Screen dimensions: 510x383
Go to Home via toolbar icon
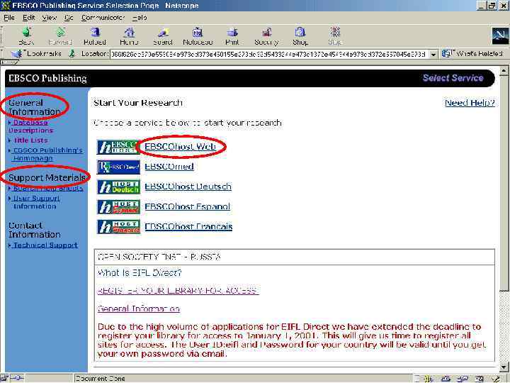click(x=129, y=33)
